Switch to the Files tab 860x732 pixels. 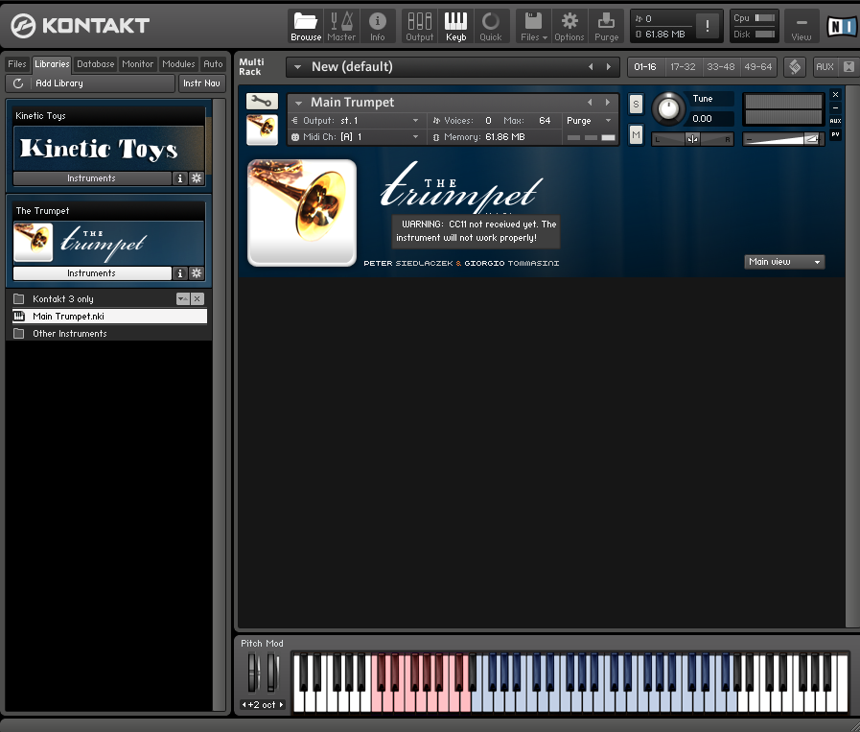coord(17,64)
